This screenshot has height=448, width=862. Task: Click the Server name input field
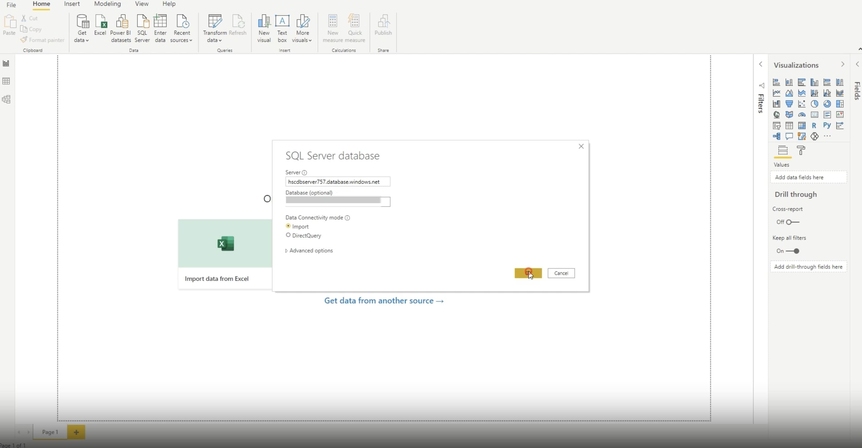coord(338,182)
